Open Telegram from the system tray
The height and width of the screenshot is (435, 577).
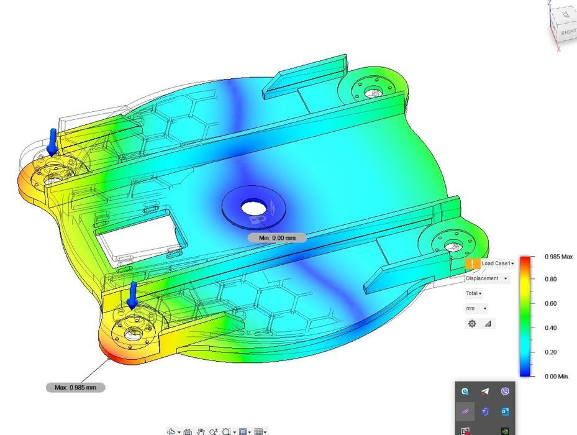(x=485, y=391)
